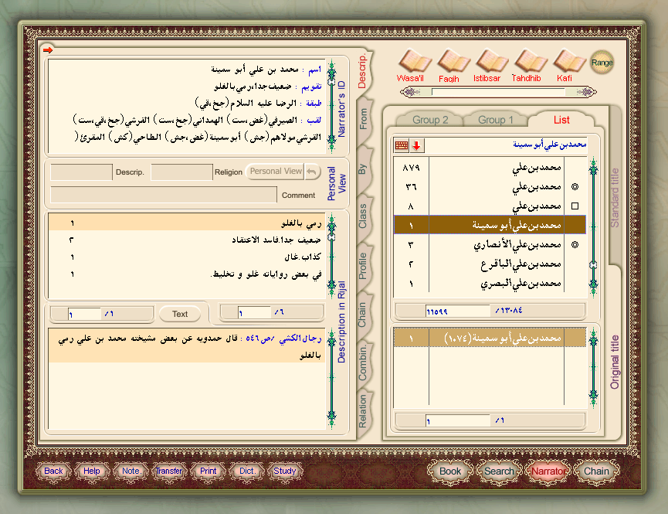Screen dimensions: 668x514
Task: Open the Relation vertical tab
Action: click(x=362, y=411)
